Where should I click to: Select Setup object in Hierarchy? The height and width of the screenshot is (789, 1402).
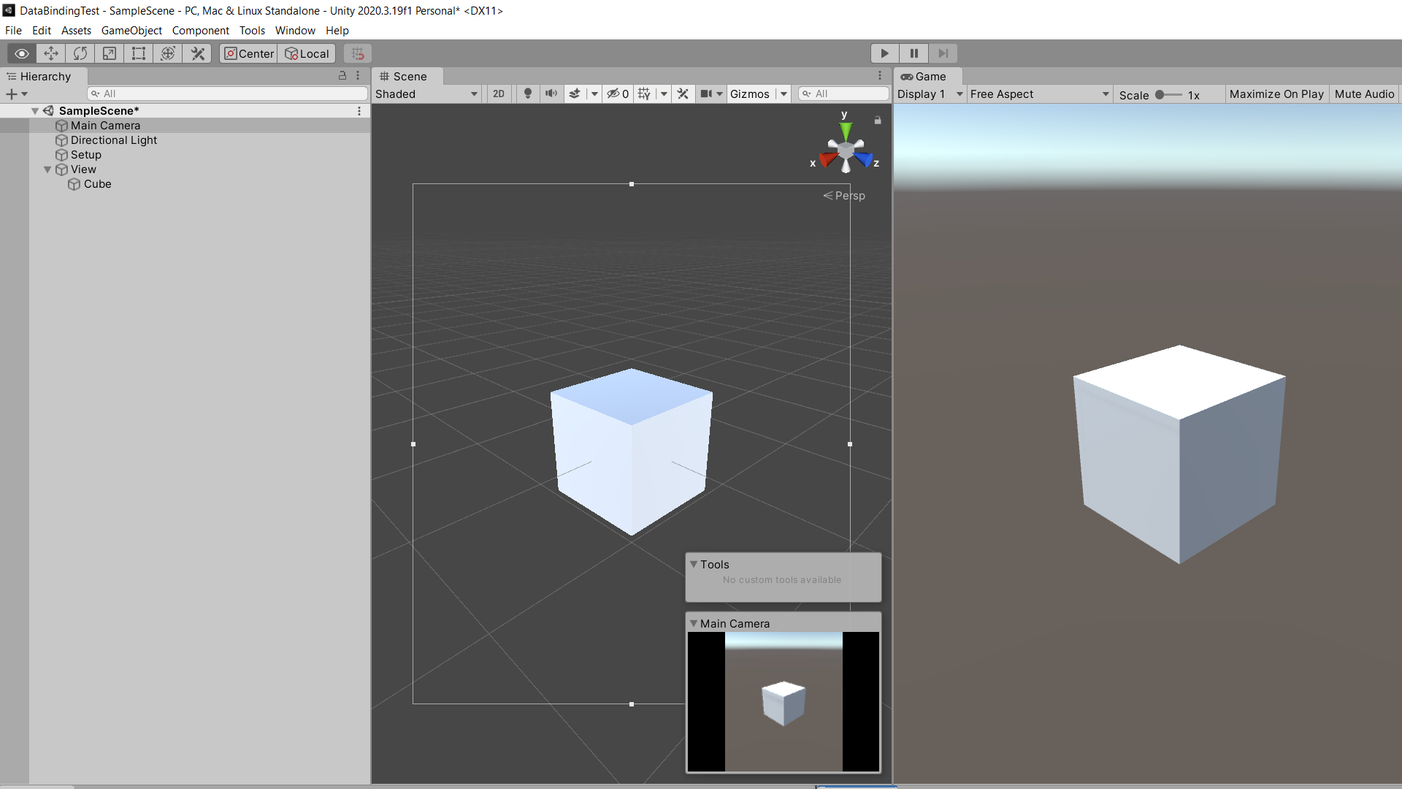[x=85, y=155]
